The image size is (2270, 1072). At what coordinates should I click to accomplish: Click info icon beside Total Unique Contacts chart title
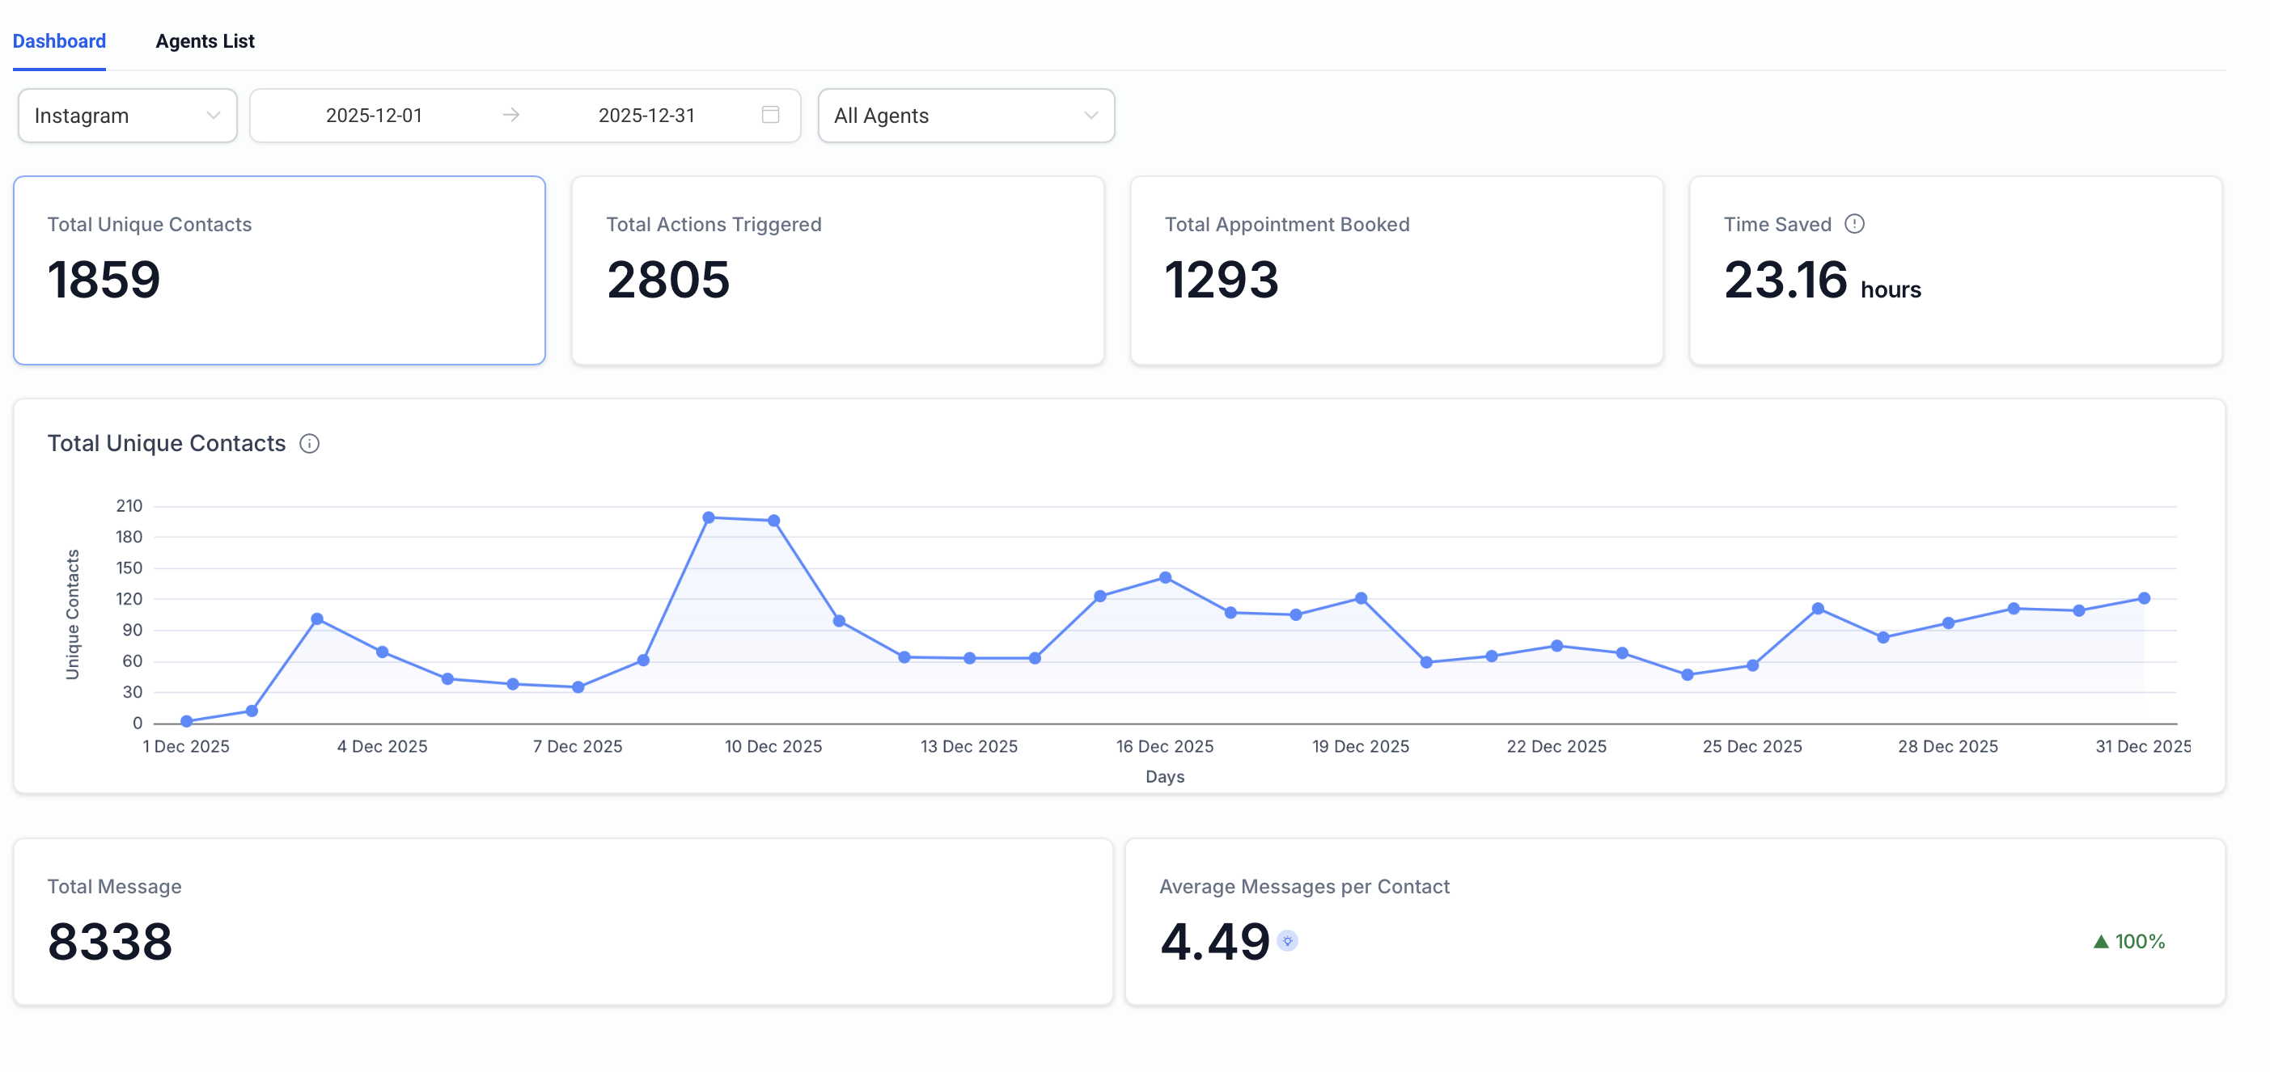tap(309, 443)
